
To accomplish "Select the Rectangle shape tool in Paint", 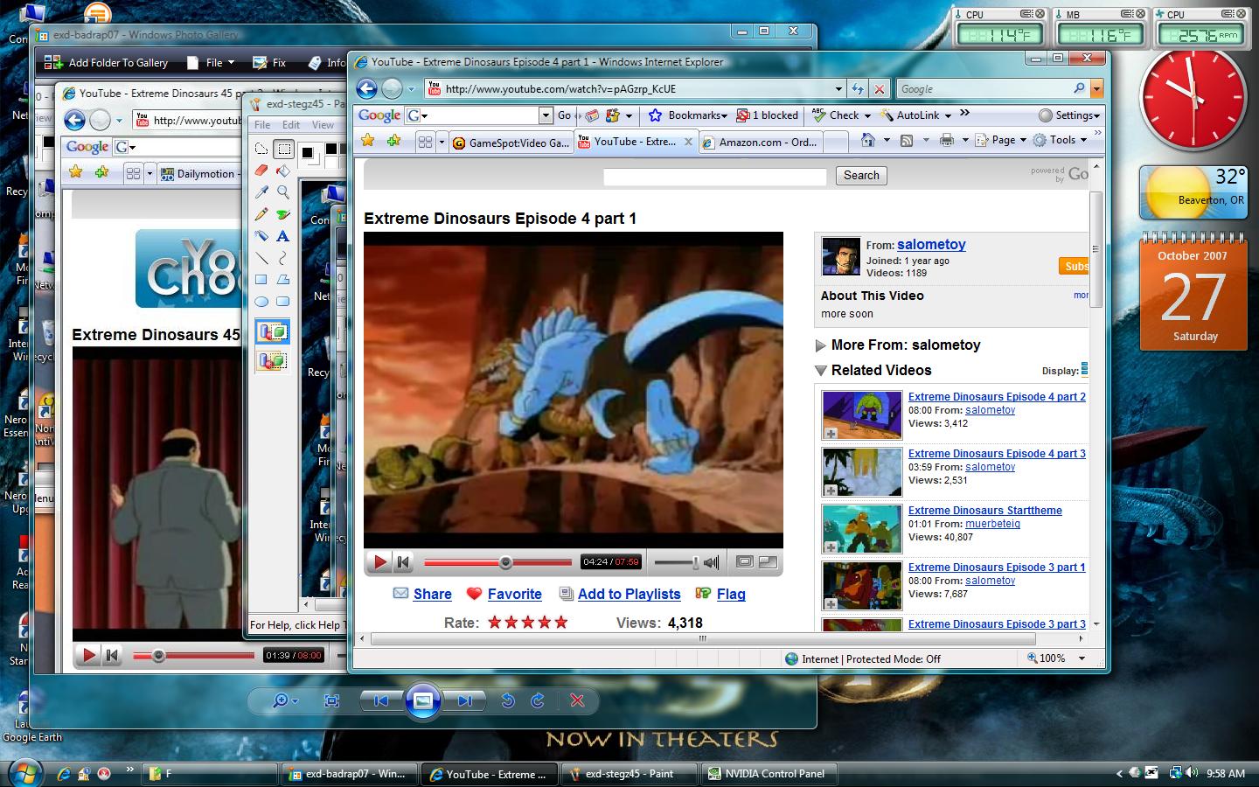I will pyautogui.click(x=261, y=280).
